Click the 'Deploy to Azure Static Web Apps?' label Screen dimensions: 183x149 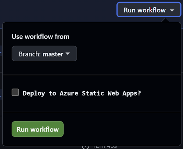tap(82, 93)
